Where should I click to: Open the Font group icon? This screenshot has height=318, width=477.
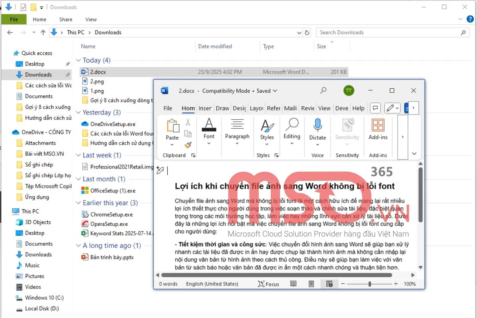(209, 125)
